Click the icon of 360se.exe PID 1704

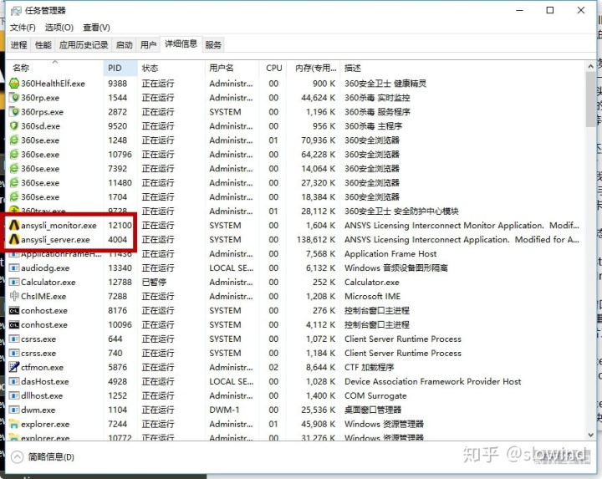click(x=14, y=197)
